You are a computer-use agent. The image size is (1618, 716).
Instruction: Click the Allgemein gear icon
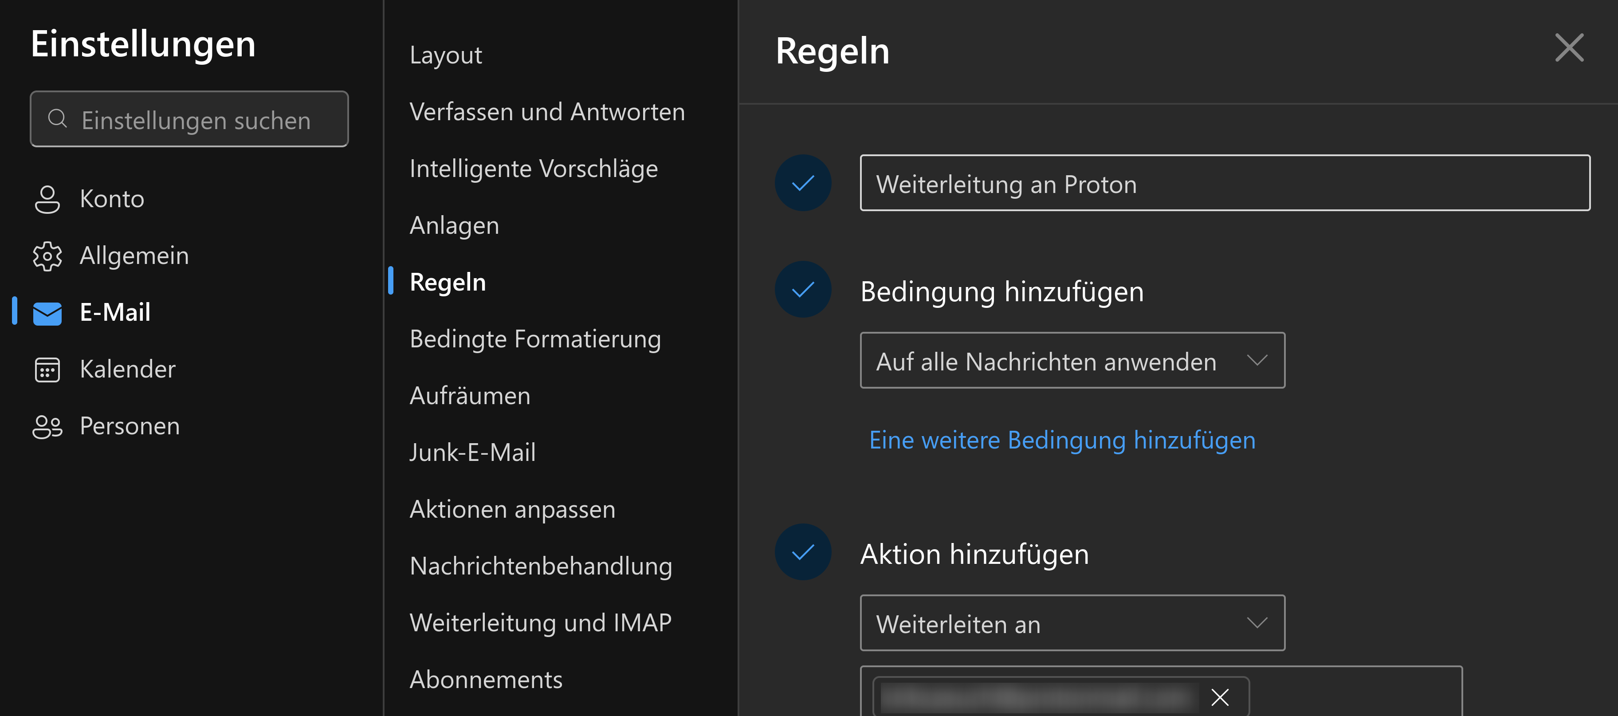pyautogui.click(x=47, y=256)
